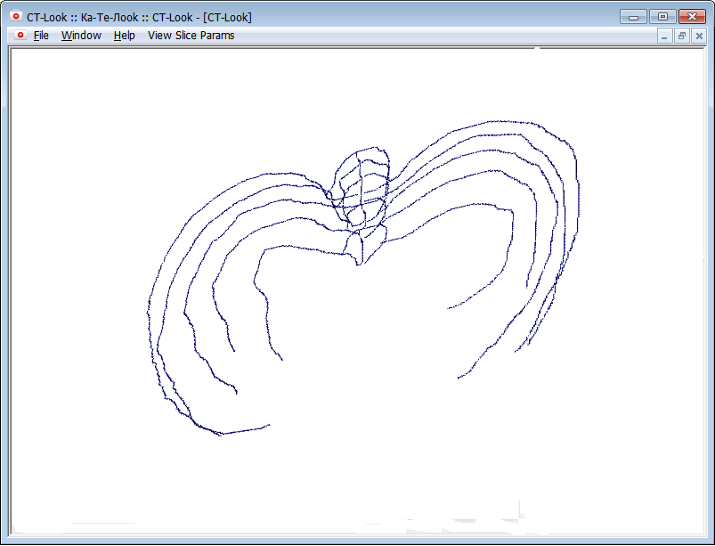This screenshot has width=715, height=546.
Task: Minimize the inner CT-Look child window
Action: click(664, 36)
